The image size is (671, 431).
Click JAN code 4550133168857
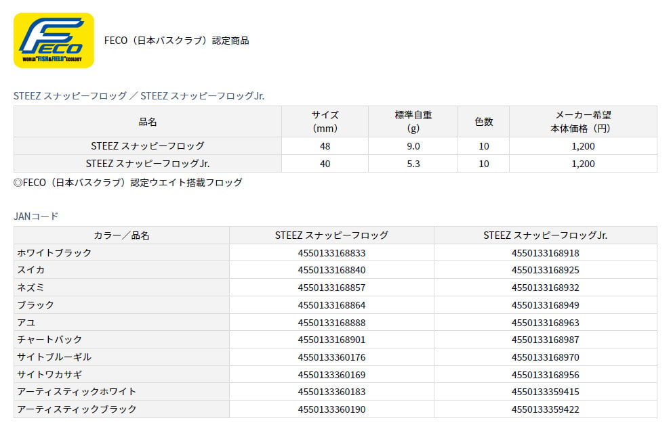[331, 288]
